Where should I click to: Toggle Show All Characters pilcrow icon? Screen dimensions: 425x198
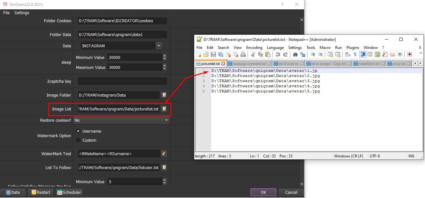coord(355,54)
